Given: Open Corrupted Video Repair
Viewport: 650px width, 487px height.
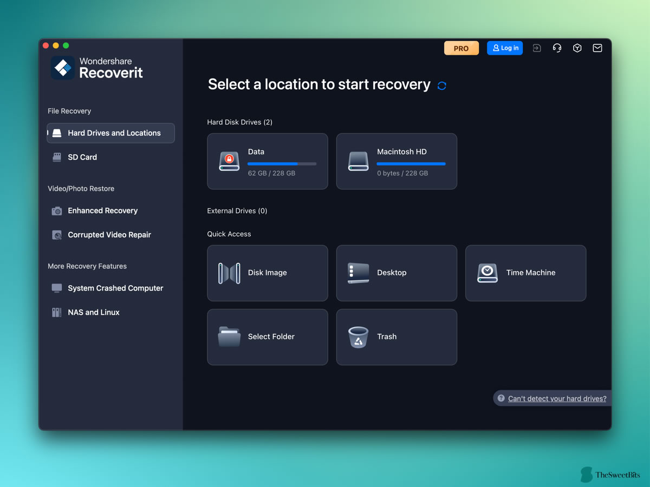Looking at the screenshot, I should click(x=110, y=235).
